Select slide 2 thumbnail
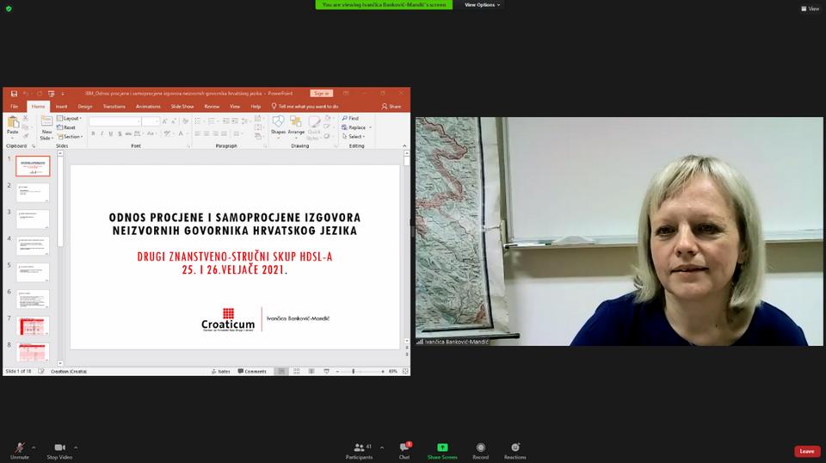 33,193
